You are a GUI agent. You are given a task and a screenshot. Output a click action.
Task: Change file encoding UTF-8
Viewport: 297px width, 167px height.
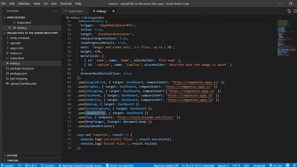coord(236,165)
